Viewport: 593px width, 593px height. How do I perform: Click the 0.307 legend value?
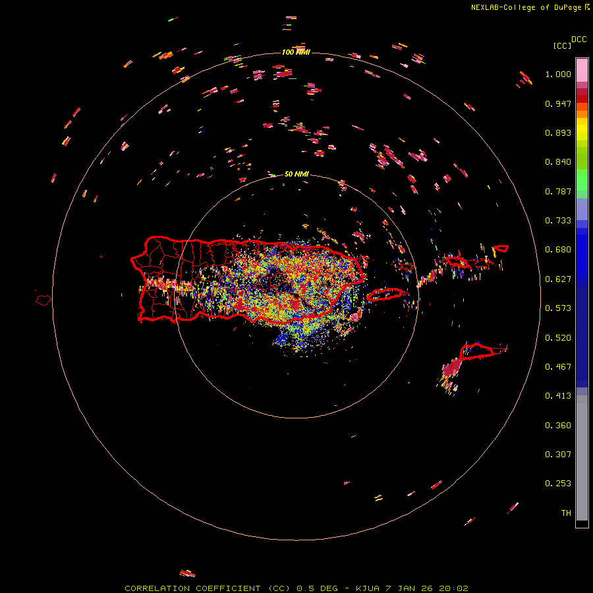[558, 455]
